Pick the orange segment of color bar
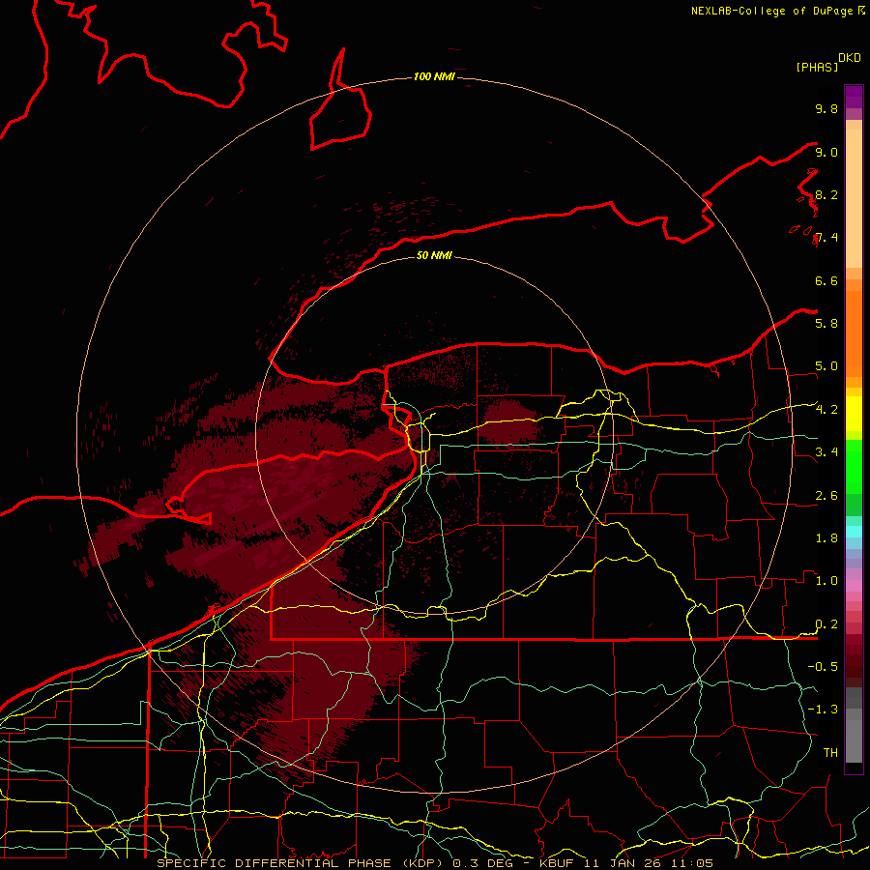Screen dimensions: 870x870 coord(854,333)
